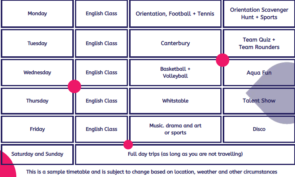
Task: Click the sample timetable disclaimer text
Action: pyautogui.click(x=152, y=171)
